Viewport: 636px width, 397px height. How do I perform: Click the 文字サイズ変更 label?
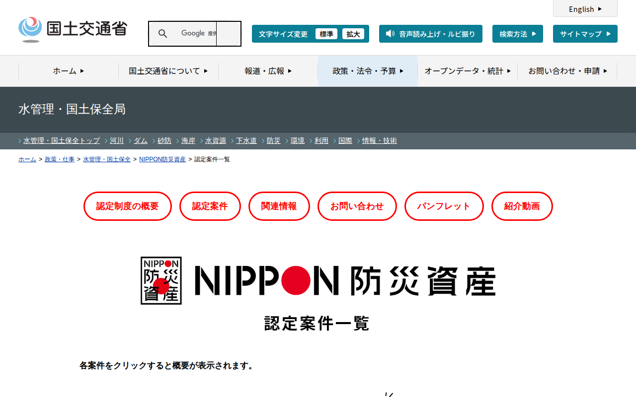(283, 34)
